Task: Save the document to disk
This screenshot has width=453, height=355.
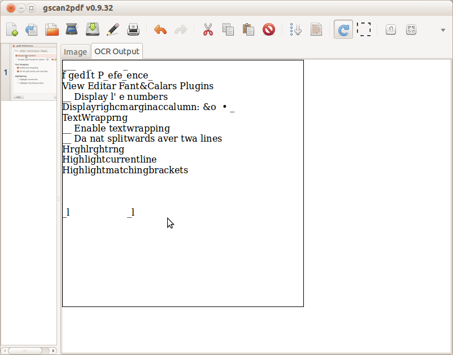Action: coord(93,29)
